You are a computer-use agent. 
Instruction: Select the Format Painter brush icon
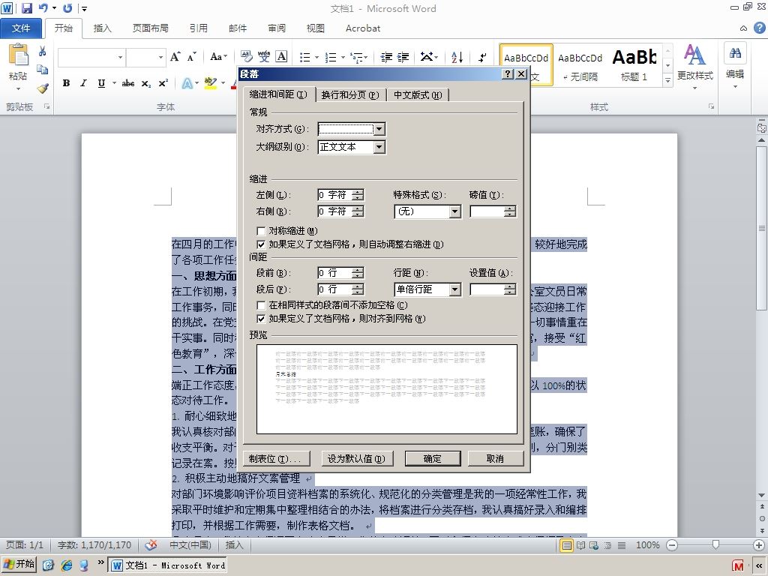[x=43, y=88]
